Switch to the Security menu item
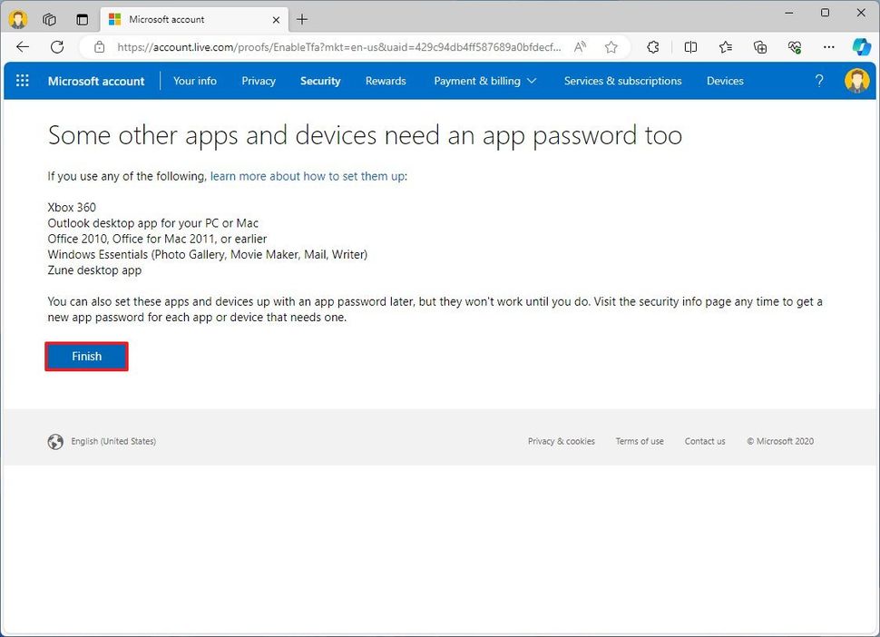Screen dimensions: 880x637 click(x=320, y=81)
